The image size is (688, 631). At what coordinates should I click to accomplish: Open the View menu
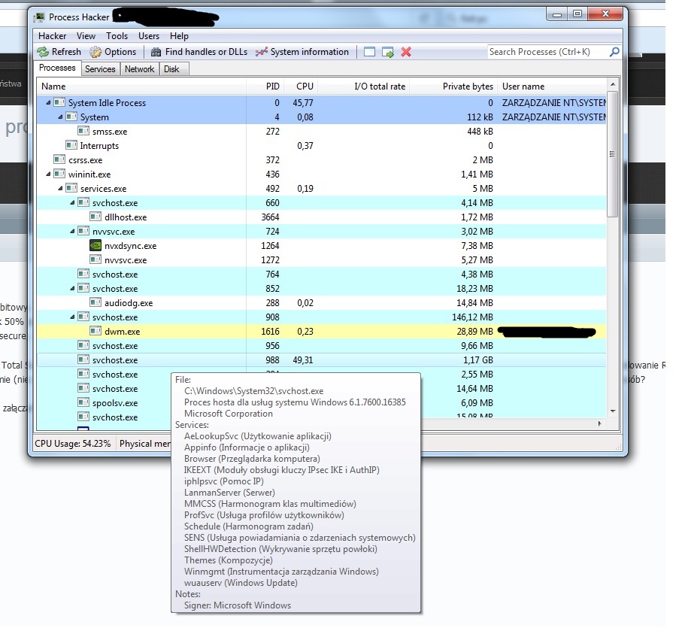click(x=86, y=36)
